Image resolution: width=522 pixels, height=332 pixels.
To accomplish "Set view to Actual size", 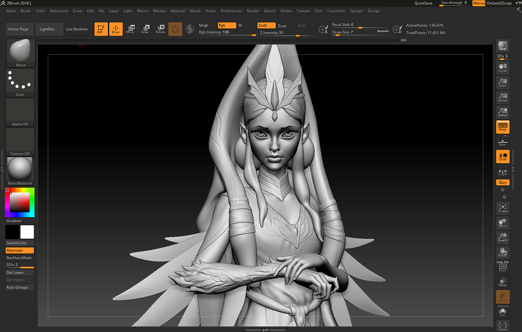I will (503, 97).
